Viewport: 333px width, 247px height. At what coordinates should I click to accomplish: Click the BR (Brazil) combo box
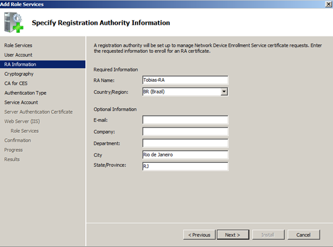pyautogui.click(x=186, y=92)
